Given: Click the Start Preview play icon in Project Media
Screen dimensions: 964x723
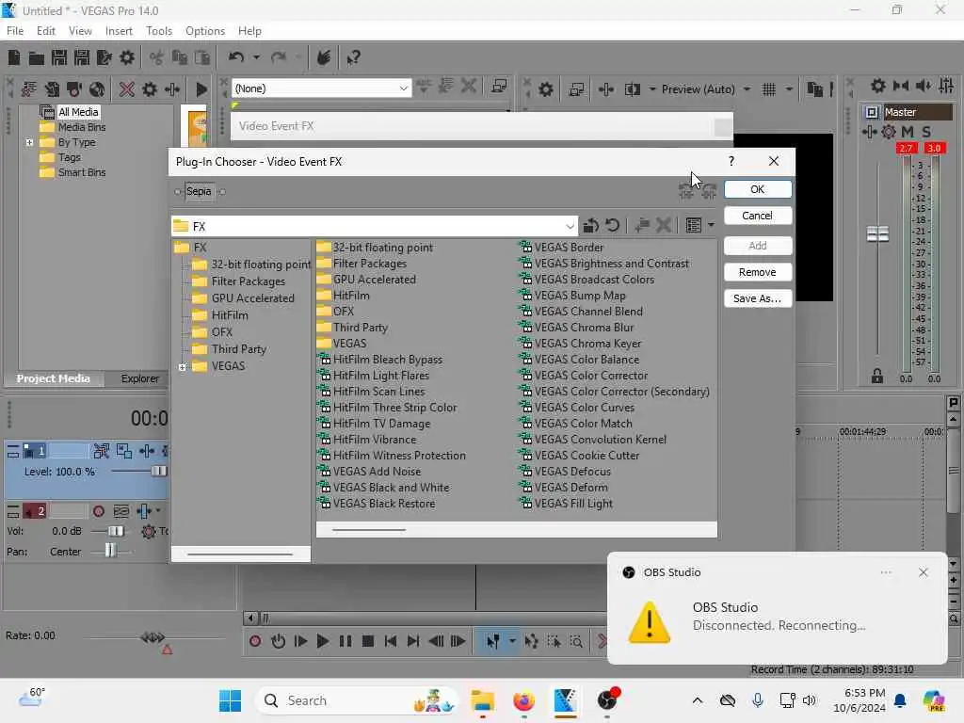Looking at the screenshot, I should click(201, 89).
